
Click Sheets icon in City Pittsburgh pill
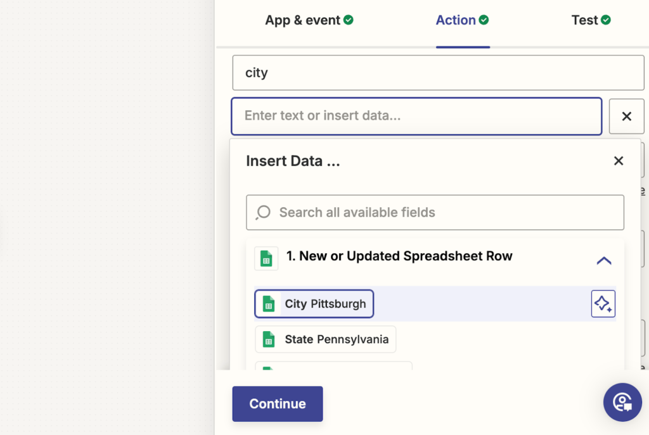pyautogui.click(x=269, y=304)
